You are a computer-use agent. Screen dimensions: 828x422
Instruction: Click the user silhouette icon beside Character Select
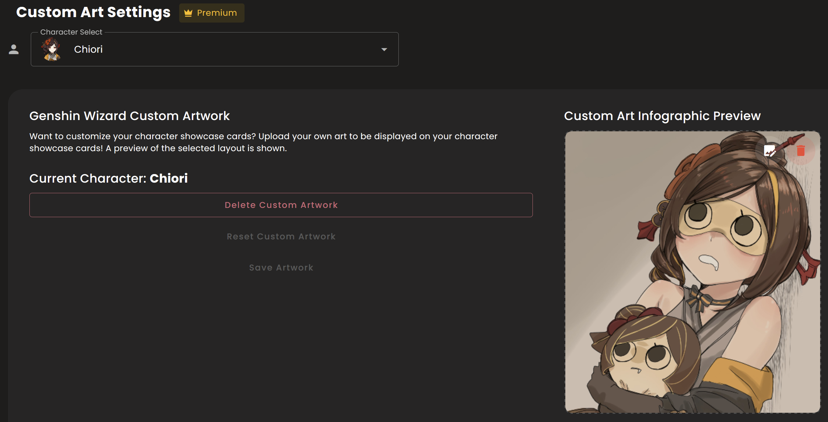14,50
